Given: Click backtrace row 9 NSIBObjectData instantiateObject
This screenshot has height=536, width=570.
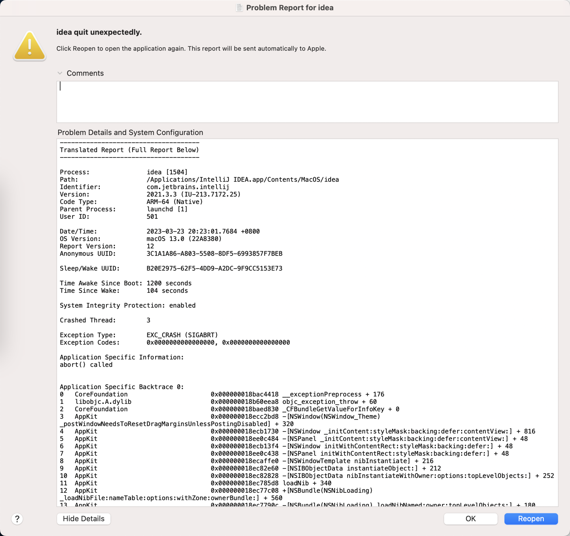Looking at the screenshot, I should pyautogui.click(x=250, y=468).
